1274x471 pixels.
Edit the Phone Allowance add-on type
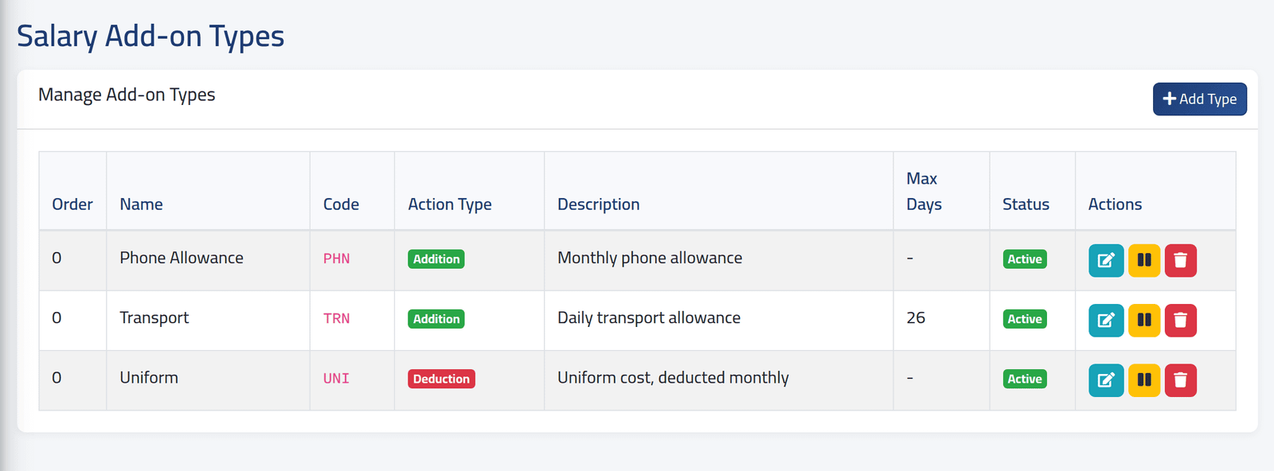(1106, 260)
